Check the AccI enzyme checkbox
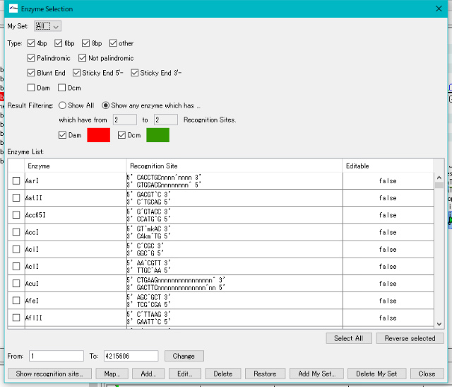The width and height of the screenshot is (452, 387). pyautogui.click(x=16, y=232)
